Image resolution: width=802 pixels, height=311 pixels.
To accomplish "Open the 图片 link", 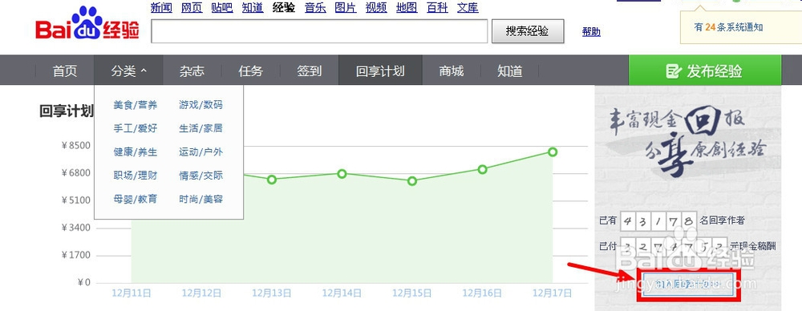I will (346, 8).
